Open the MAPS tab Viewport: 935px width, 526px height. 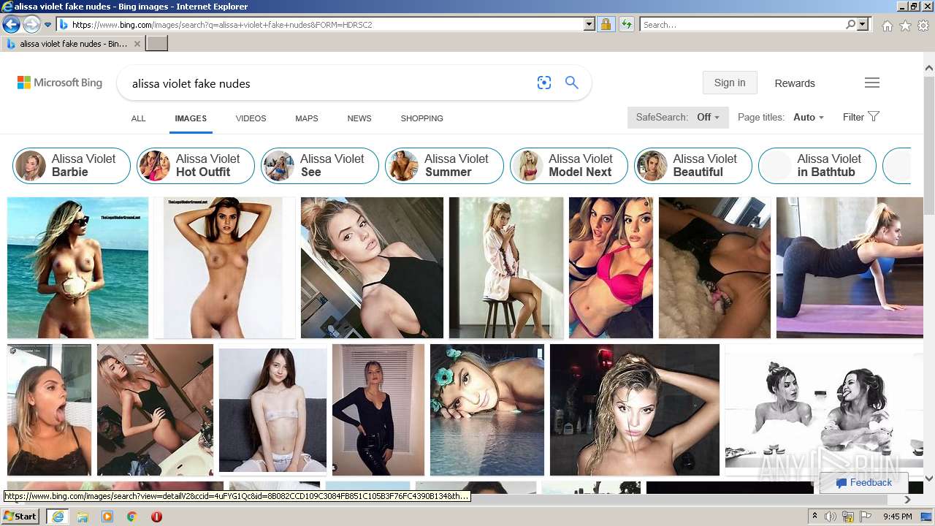[x=307, y=118]
